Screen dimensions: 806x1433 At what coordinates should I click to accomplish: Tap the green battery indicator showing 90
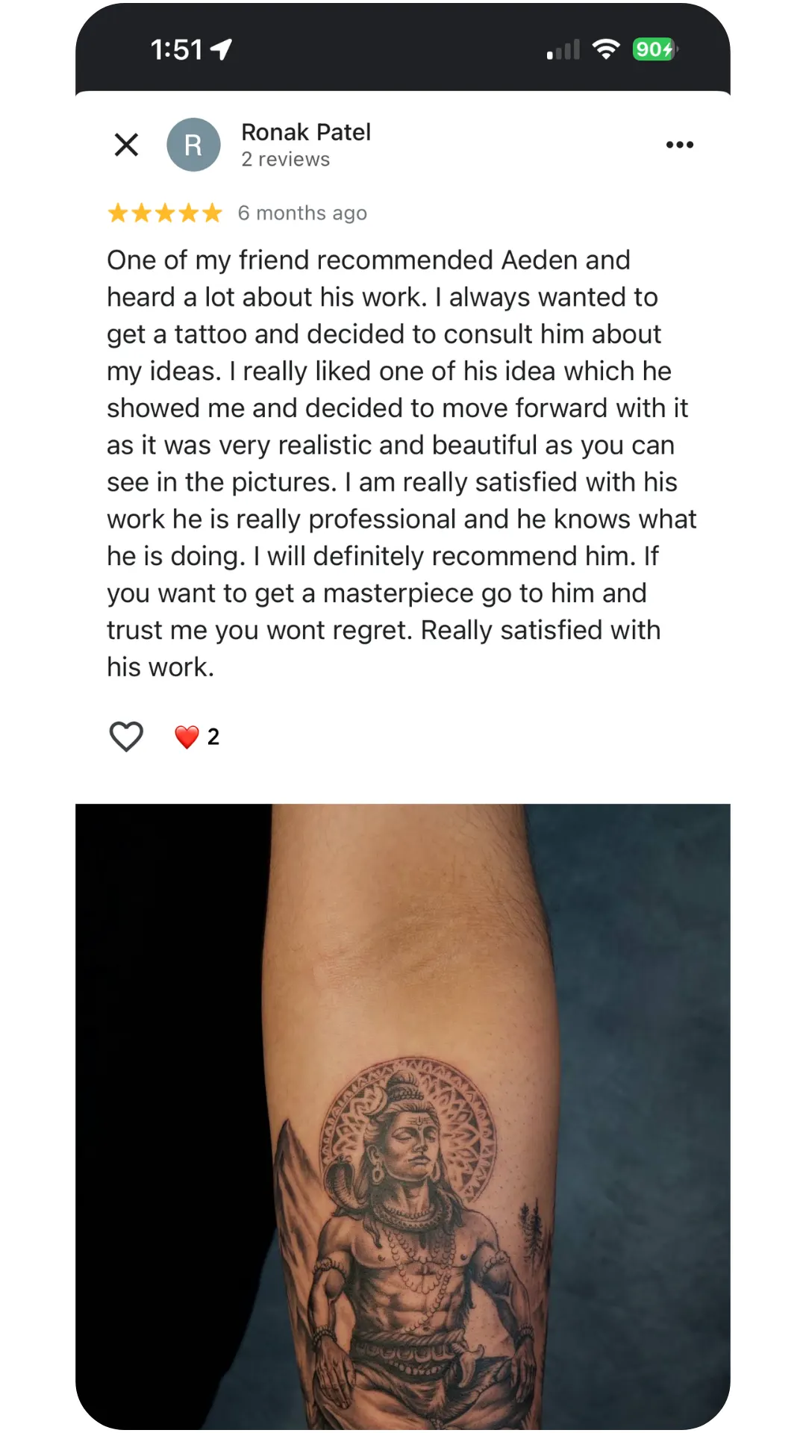click(655, 49)
